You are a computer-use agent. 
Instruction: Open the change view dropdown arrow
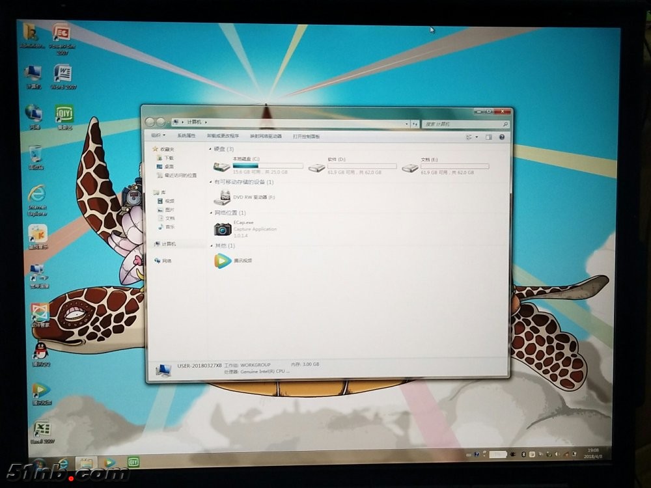(477, 137)
